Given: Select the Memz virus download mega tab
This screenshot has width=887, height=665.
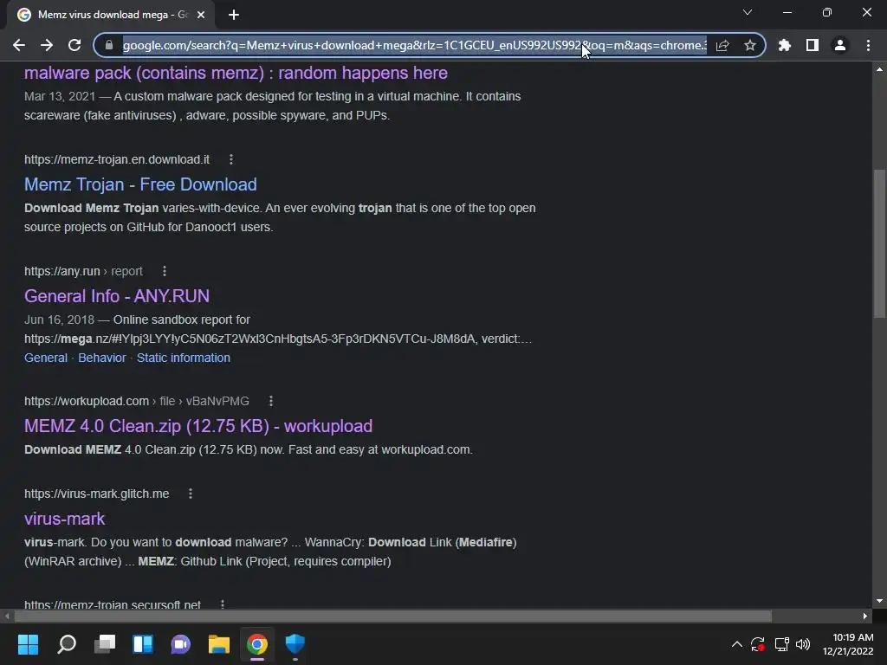Looking at the screenshot, I should 112,15.
